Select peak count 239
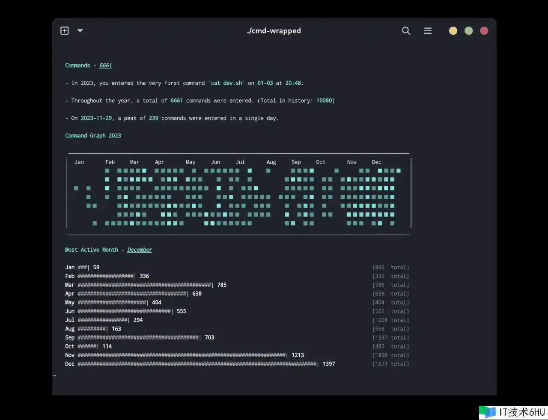This screenshot has width=548, height=420. (x=153, y=118)
